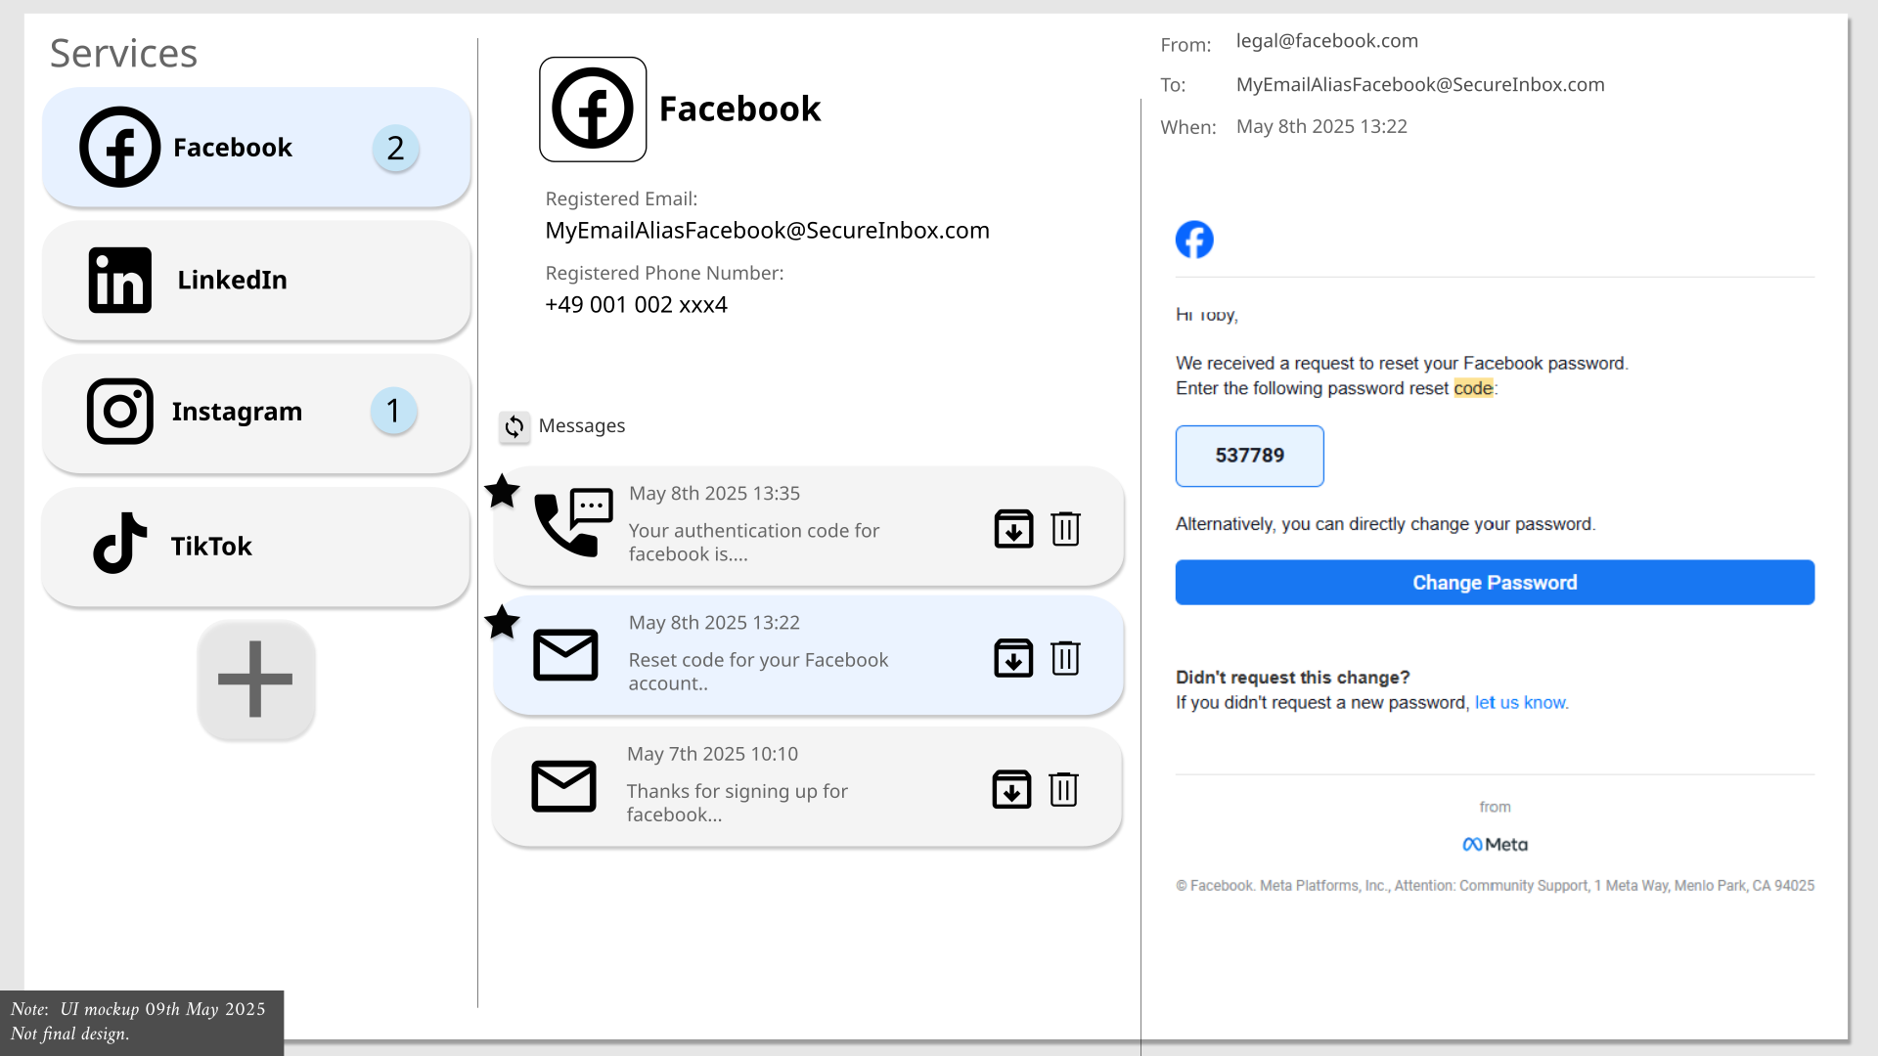Viewport: 1878px width, 1056px height.
Task: Toggle star on the 13:35 authentication message
Action: [502, 491]
